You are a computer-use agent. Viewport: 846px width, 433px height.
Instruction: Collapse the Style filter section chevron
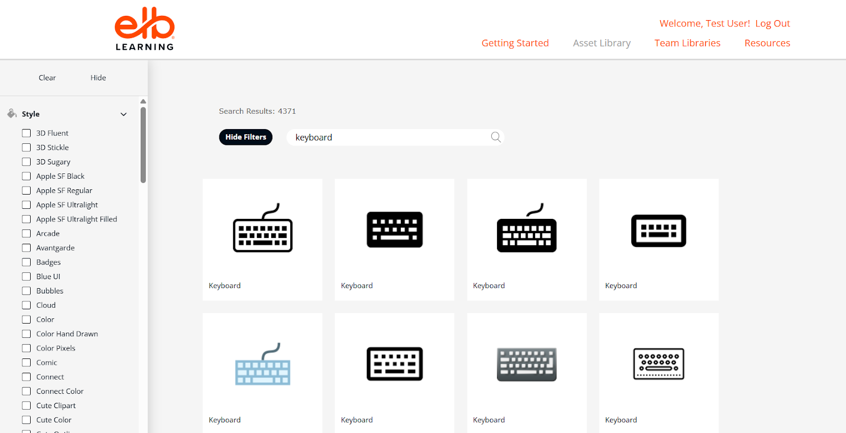coord(124,114)
